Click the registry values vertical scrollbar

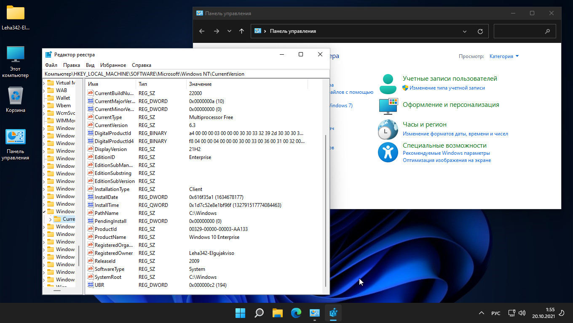pyautogui.click(x=325, y=210)
